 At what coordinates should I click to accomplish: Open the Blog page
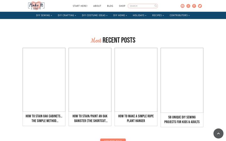[110, 6]
